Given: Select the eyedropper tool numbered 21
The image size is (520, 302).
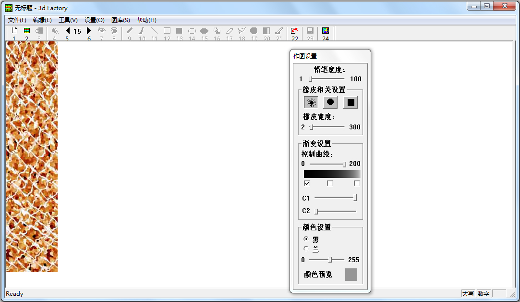Looking at the screenshot, I should click(x=279, y=31).
